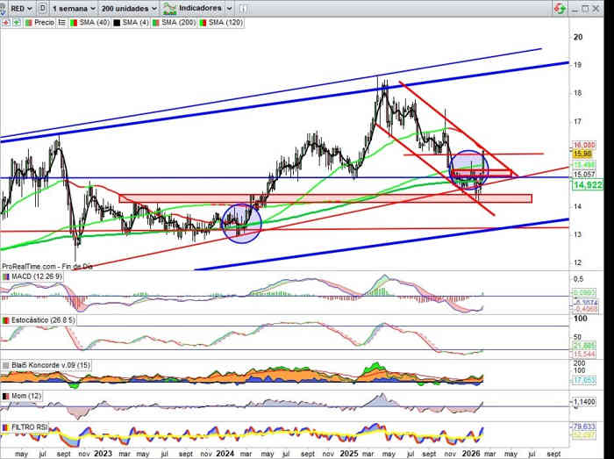Expand the '1 semana' timeframe dropdown
This screenshot has width=614, height=459.
[72, 7]
